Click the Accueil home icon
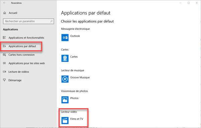Screen dimensions: 201x128 (x=5, y=13)
